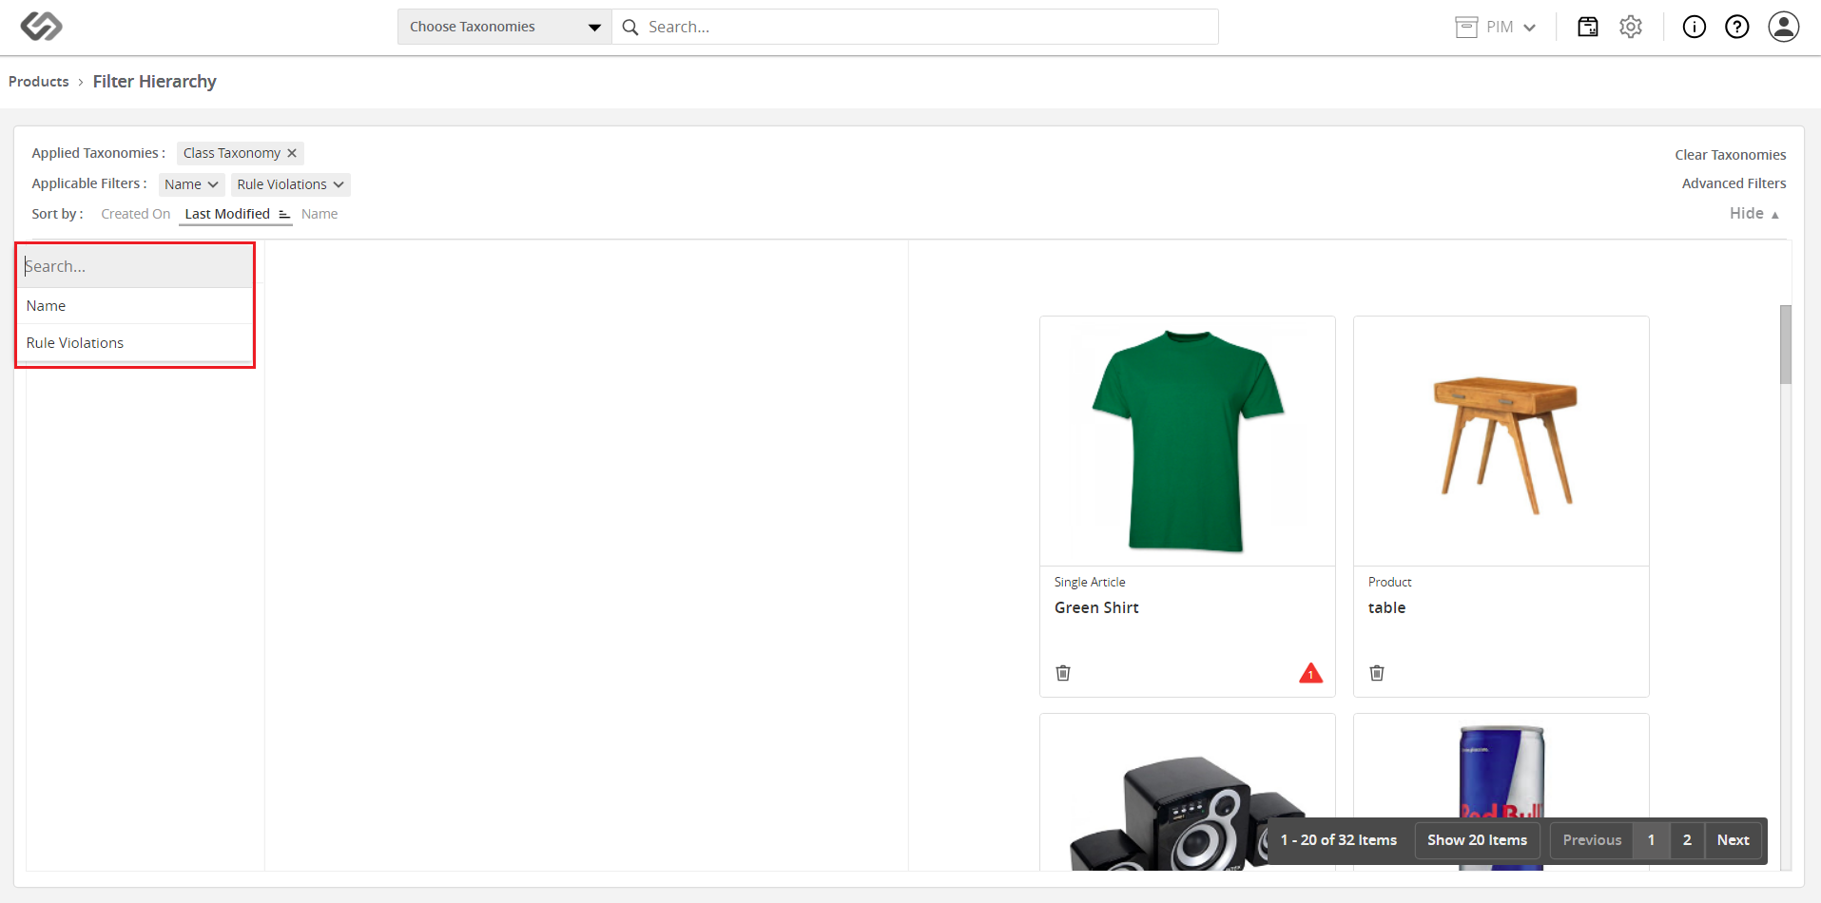
Task: Open the calendar task icon
Action: [1587, 27]
